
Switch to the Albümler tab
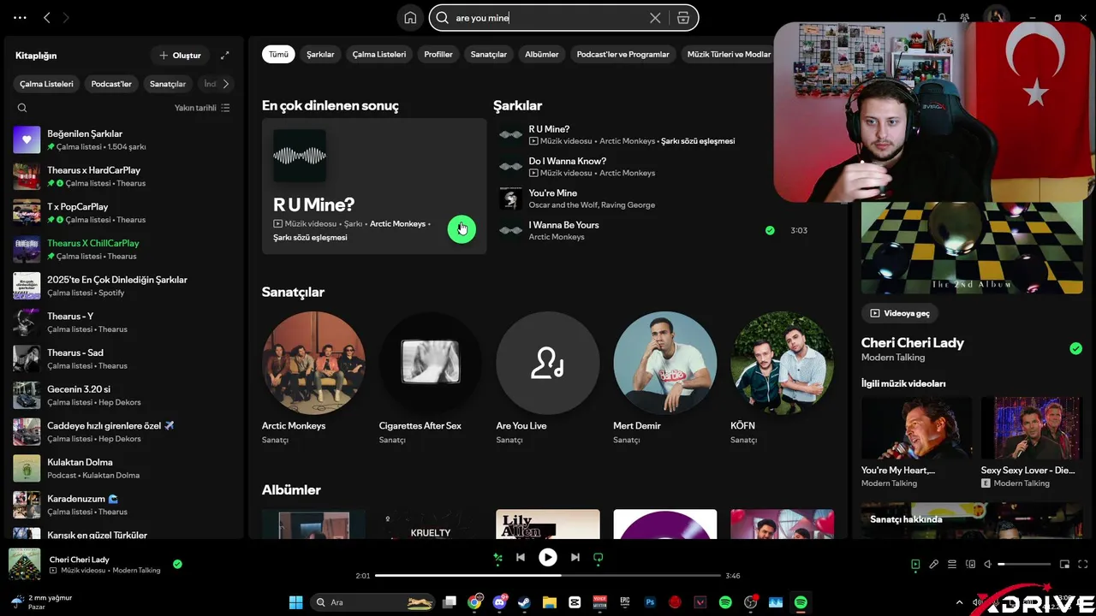click(541, 54)
